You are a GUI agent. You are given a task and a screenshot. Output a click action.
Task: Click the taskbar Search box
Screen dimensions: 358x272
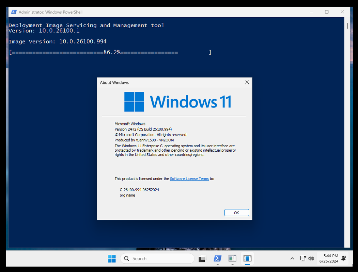click(x=157, y=258)
